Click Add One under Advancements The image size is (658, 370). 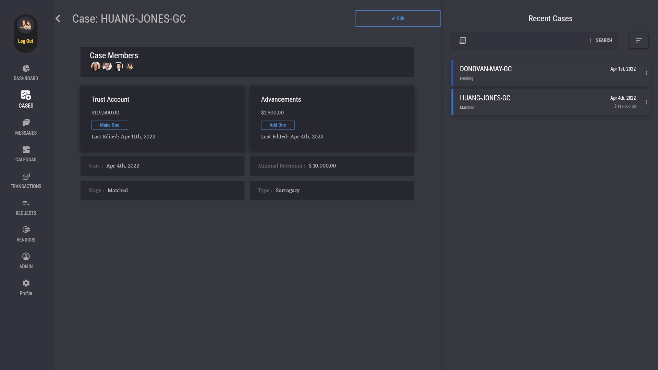point(278,125)
